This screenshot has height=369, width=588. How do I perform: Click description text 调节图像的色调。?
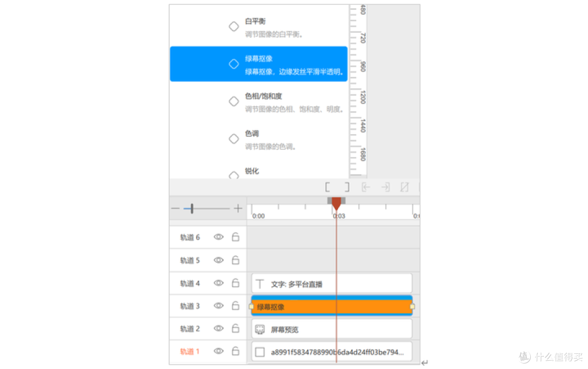point(271,147)
